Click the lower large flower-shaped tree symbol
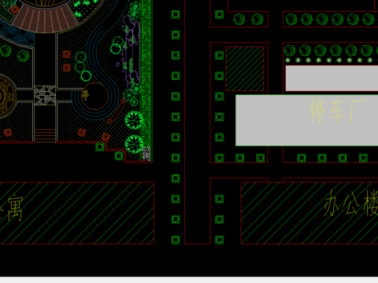The image size is (378, 283). pos(134,144)
